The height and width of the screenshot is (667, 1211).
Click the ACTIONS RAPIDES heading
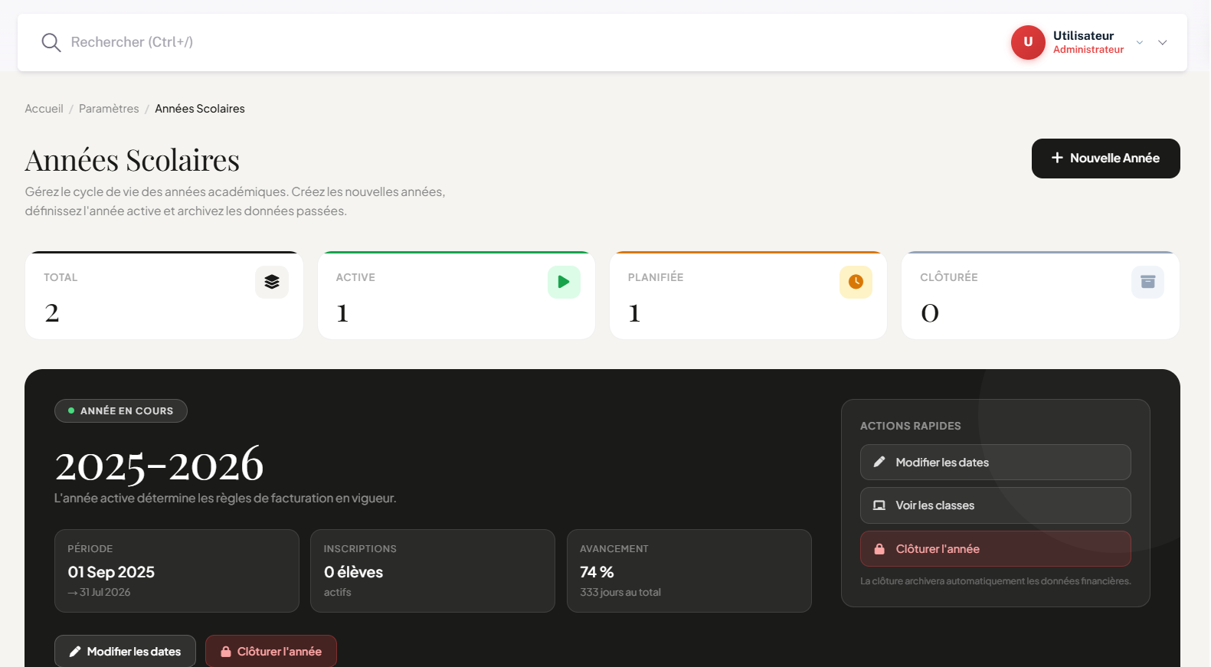coord(910,426)
